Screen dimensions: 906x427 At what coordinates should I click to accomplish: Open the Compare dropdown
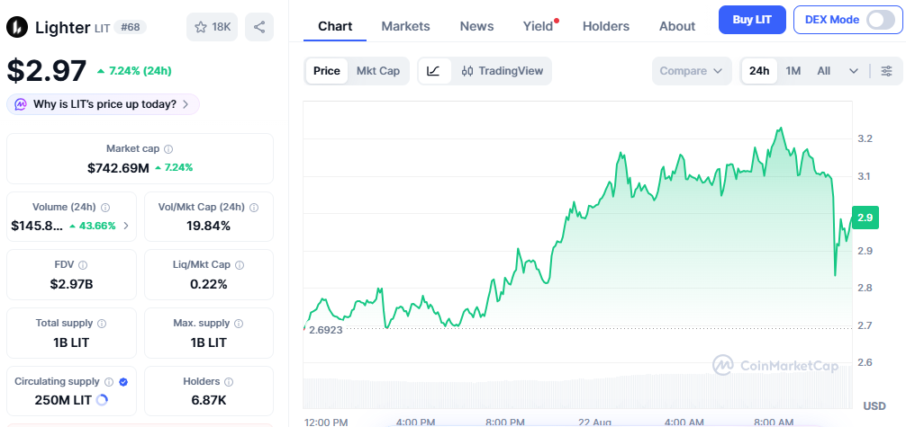click(x=692, y=71)
